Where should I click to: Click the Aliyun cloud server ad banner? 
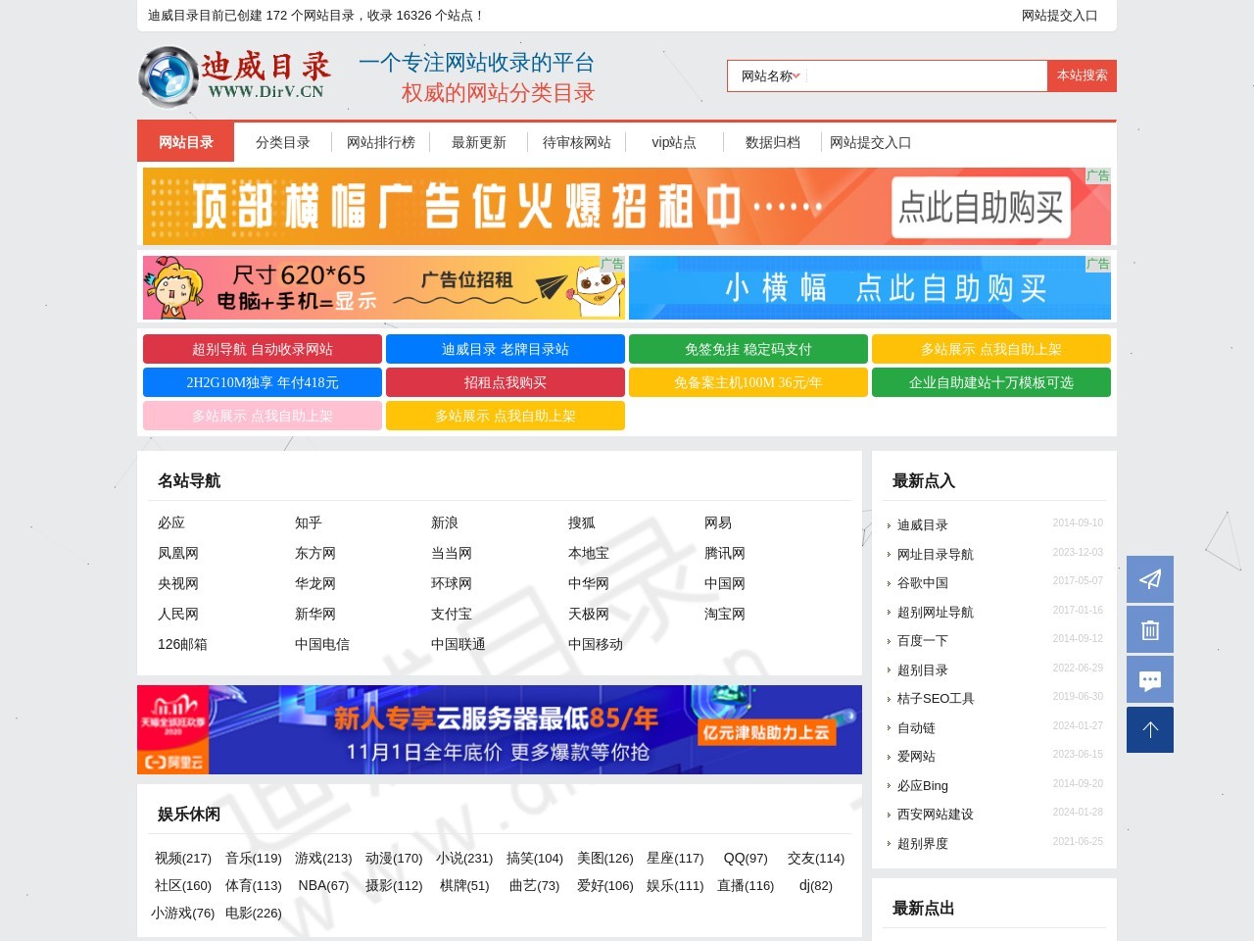point(500,729)
